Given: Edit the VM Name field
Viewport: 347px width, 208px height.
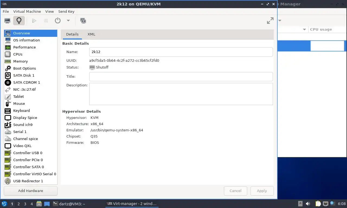Looking at the screenshot, I should (181, 52).
